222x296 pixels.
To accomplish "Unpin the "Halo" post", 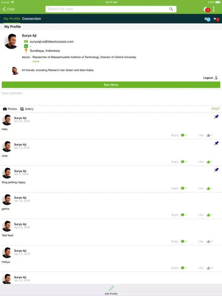I will click(216, 117).
